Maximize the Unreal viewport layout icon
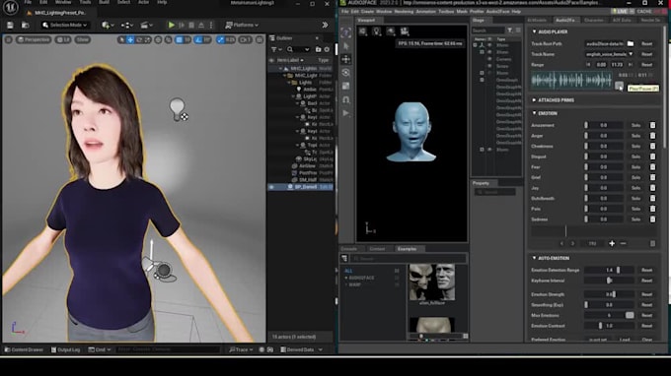671x376 pixels. [260, 39]
